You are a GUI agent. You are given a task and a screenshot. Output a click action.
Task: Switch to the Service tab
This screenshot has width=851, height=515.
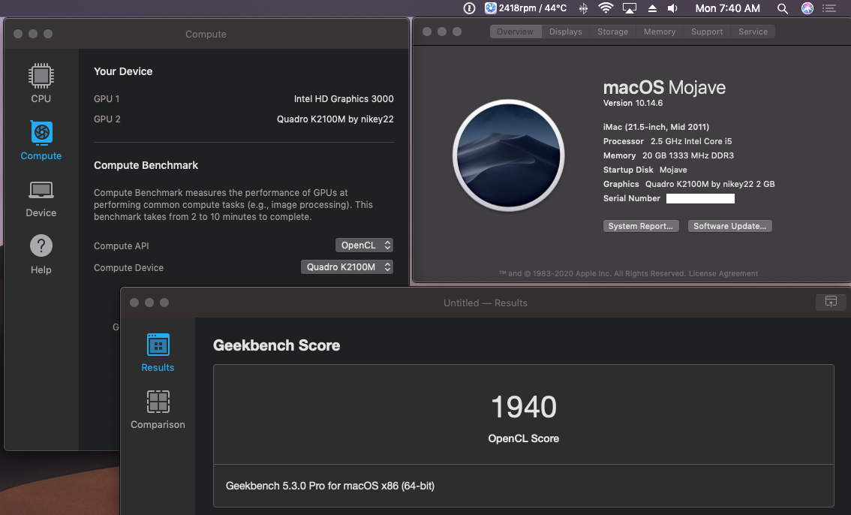753,32
